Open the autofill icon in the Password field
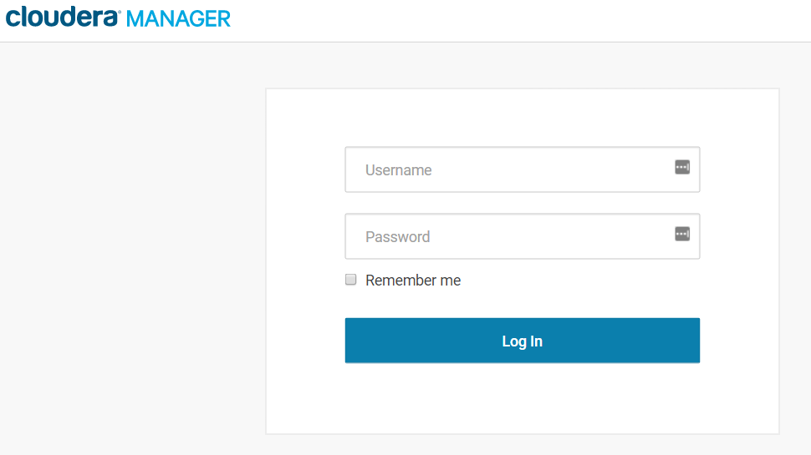This screenshot has height=455, width=811. click(682, 234)
